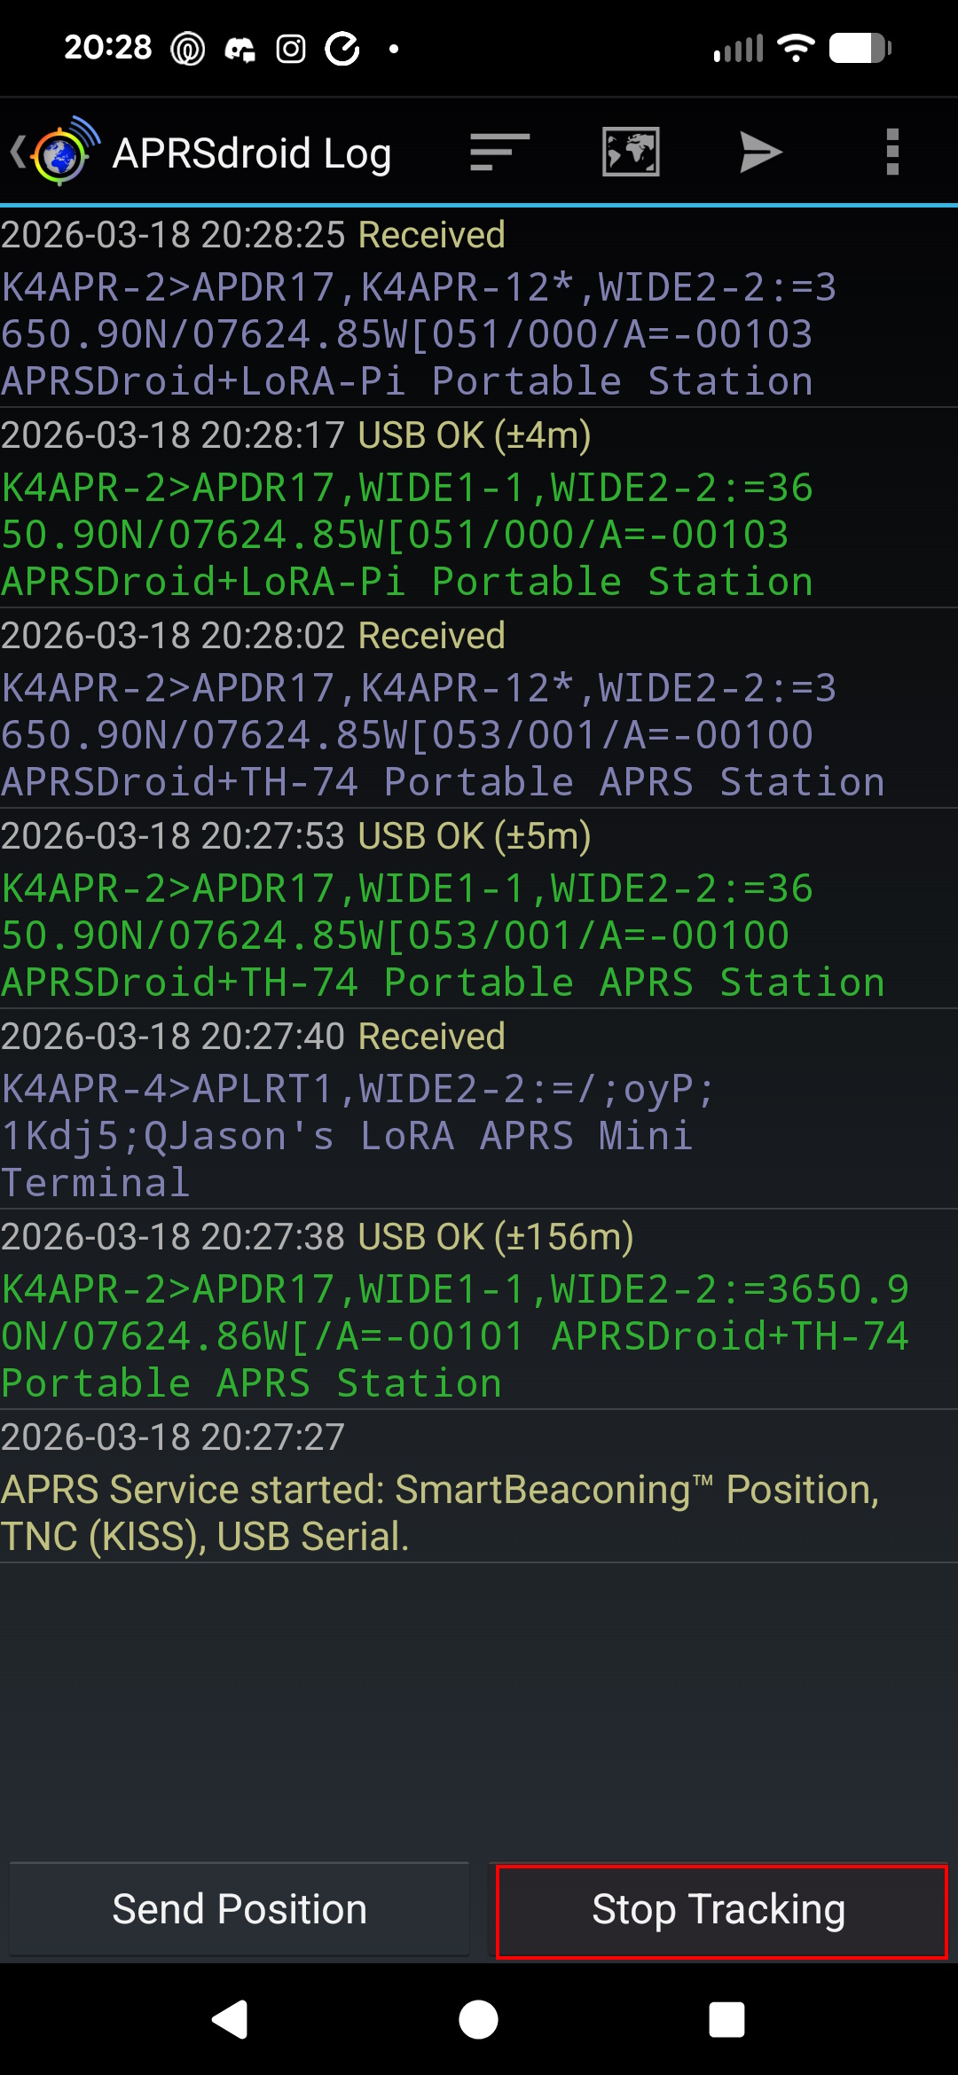Open the three-dot overflow menu
This screenshot has height=2075, width=958.
click(x=892, y=153)
